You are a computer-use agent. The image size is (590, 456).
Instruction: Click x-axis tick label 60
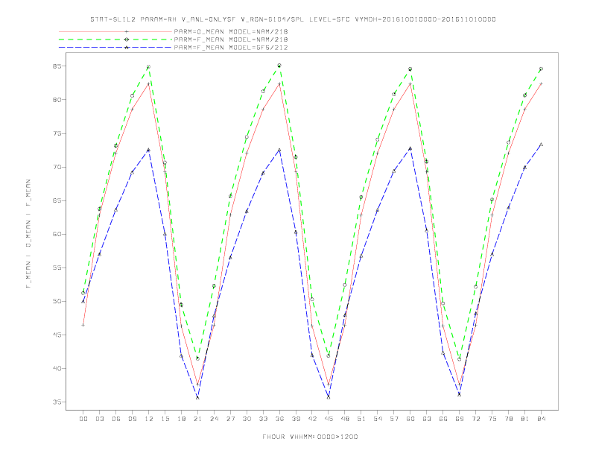click(410, 419)
